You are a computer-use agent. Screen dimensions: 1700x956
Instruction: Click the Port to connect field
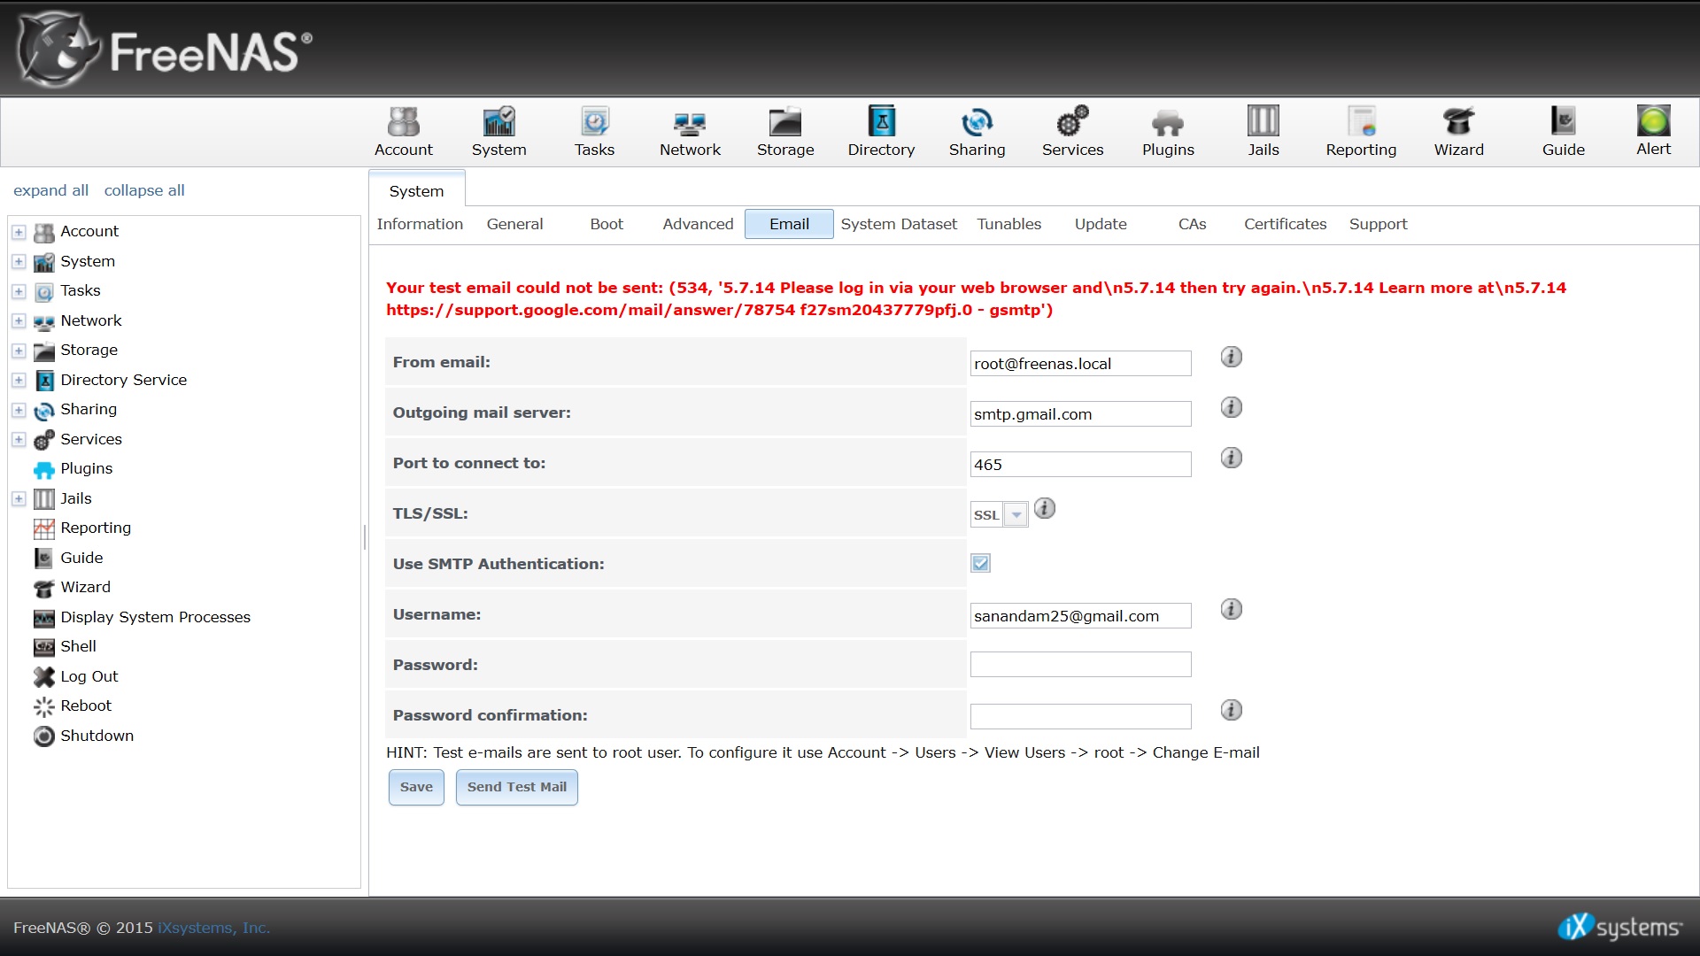click(x=1080, y=464)
